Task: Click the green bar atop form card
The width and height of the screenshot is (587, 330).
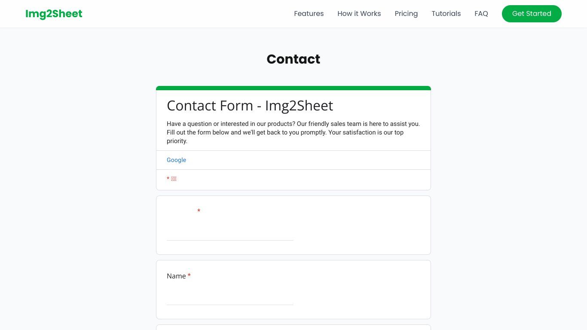Action: pyautogui.click(x=293, y=88)
